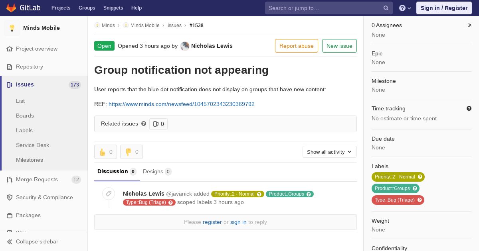Open Labels in sidebar

pyautogui.click(x=24, y=130)
